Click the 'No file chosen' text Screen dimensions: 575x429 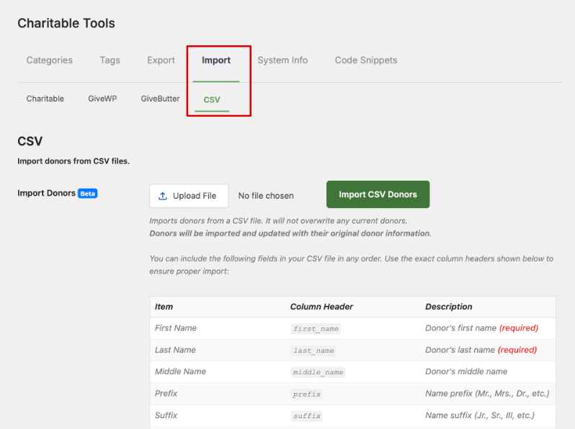pos(266,196)
